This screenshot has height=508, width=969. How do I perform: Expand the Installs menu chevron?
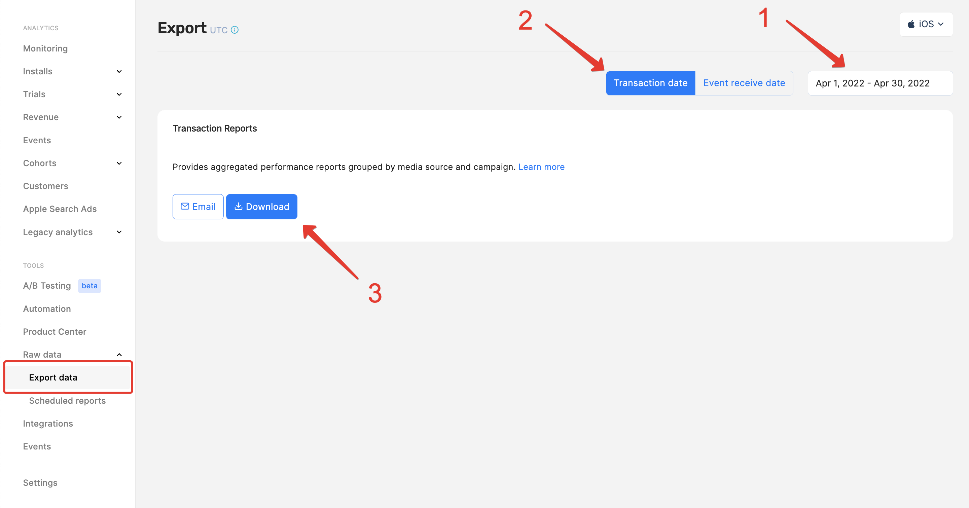(x=119, y=71)
